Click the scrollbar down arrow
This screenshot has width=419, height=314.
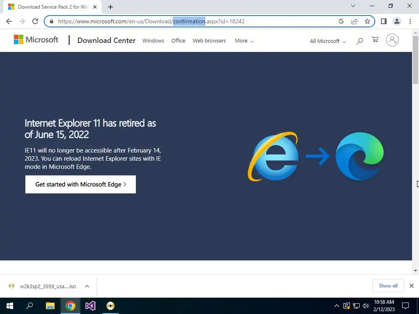415,271
